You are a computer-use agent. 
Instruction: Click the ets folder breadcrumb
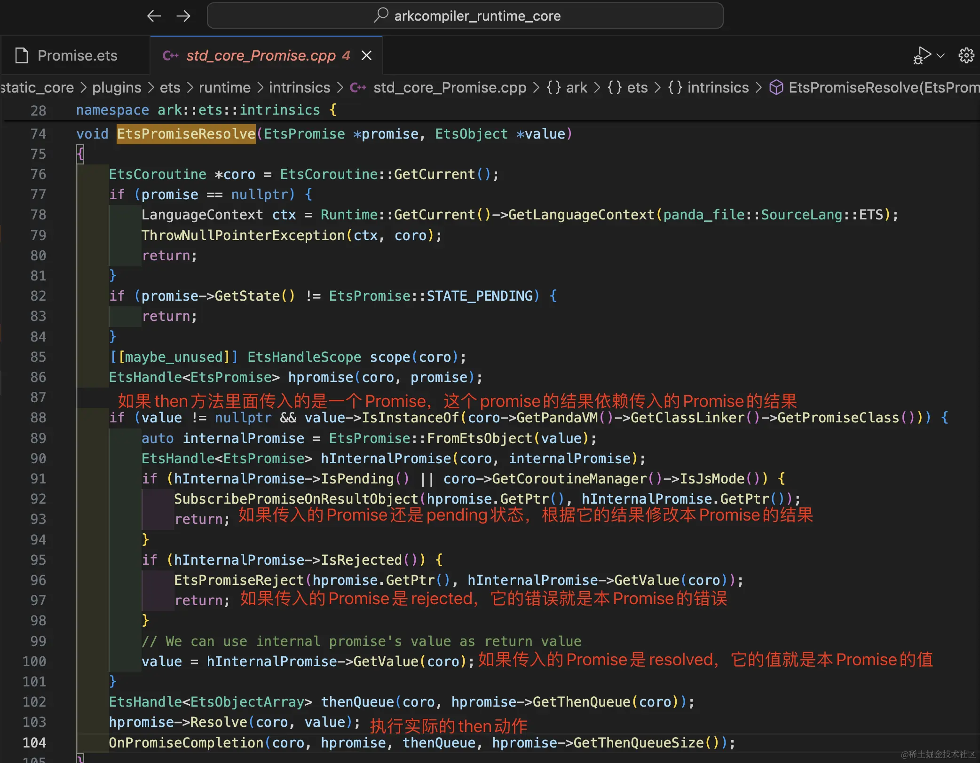170,87
